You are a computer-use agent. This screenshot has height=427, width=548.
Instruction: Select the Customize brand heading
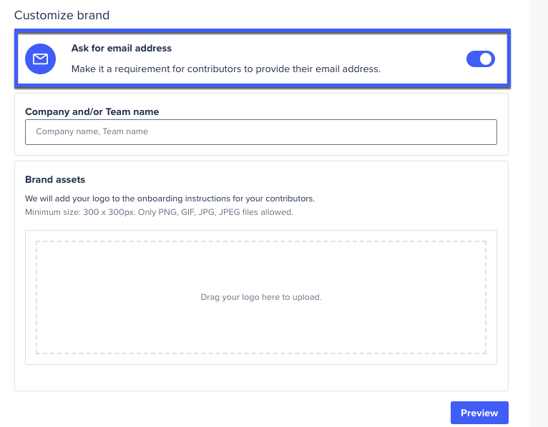[62, 15]
